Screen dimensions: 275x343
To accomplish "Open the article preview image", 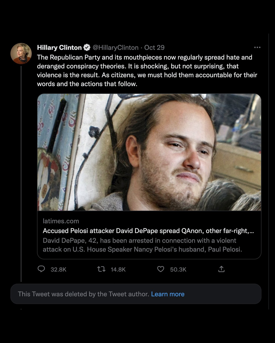I will 149,152.
